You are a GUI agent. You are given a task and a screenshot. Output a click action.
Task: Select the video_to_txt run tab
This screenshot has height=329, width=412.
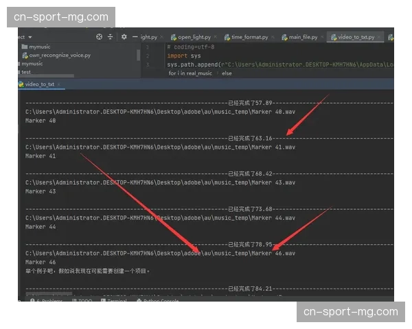coord(38,84)
